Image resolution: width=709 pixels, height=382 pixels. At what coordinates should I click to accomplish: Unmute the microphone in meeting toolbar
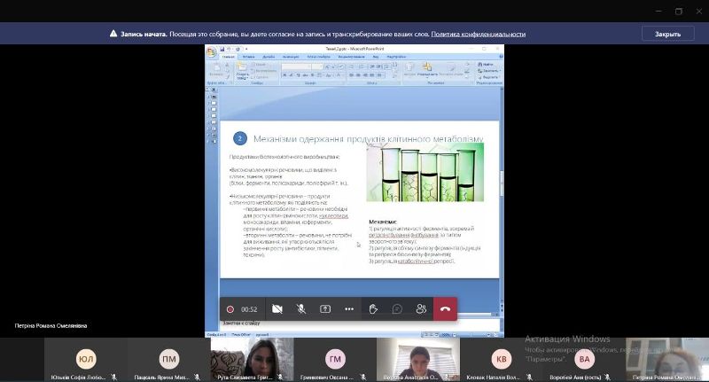(301, 309)
